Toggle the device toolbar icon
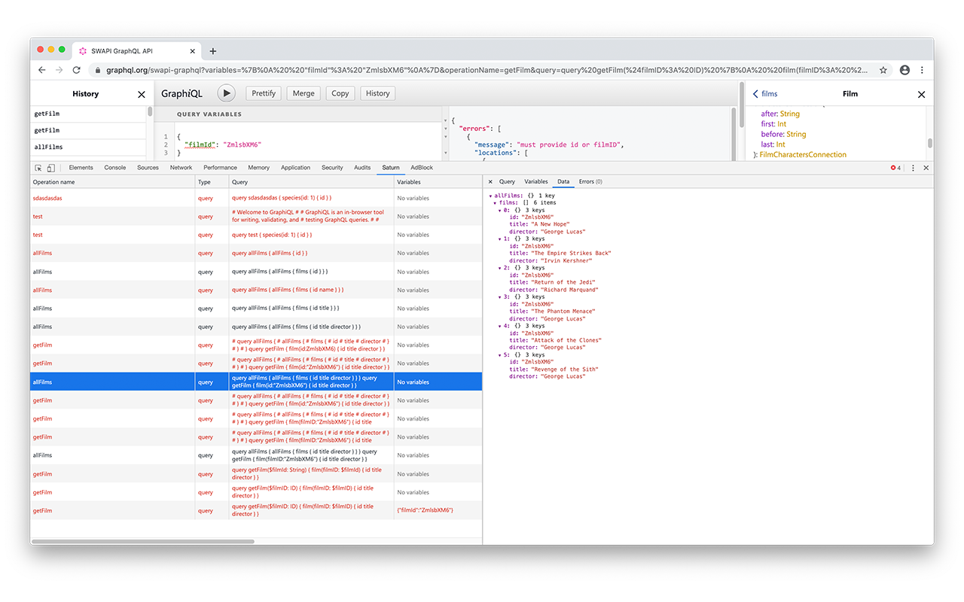This screenshot has height=602, width=964. coord(50,168)
